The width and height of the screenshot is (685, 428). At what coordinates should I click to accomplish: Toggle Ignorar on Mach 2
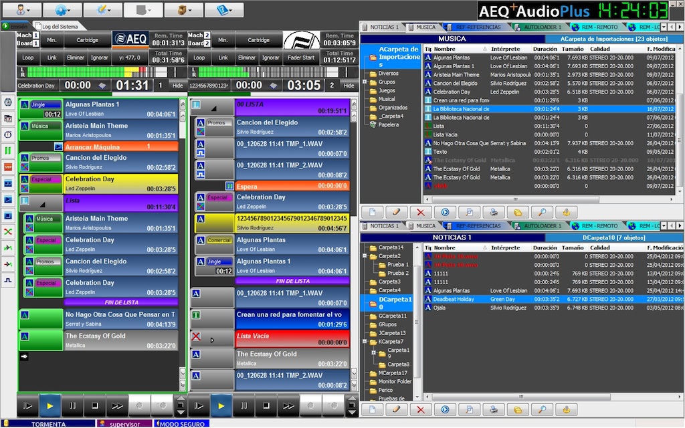pos(270,58)
